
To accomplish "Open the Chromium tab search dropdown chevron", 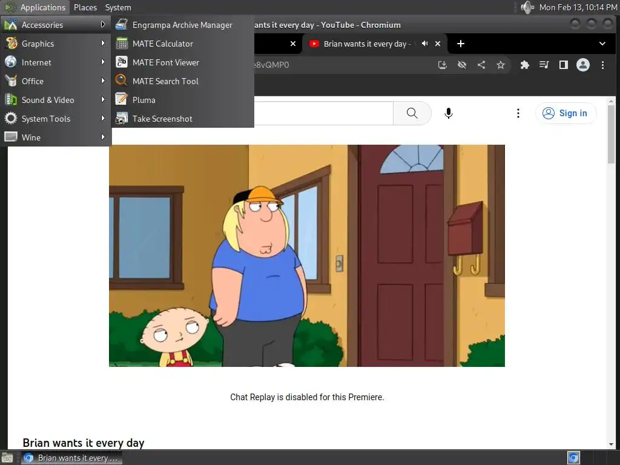I will coord(602,44).
